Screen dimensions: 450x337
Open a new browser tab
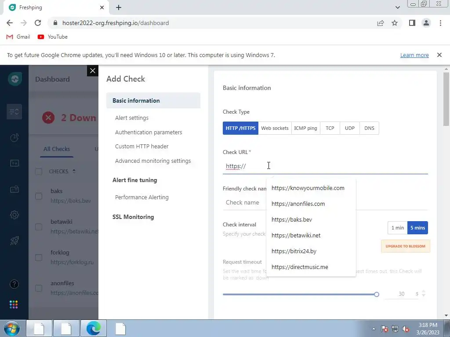point(119,7)
